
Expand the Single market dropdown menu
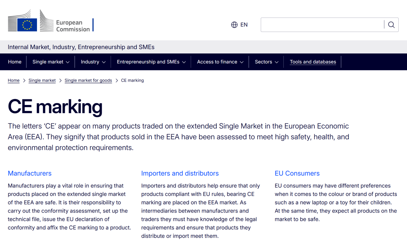tap(50, 62)
